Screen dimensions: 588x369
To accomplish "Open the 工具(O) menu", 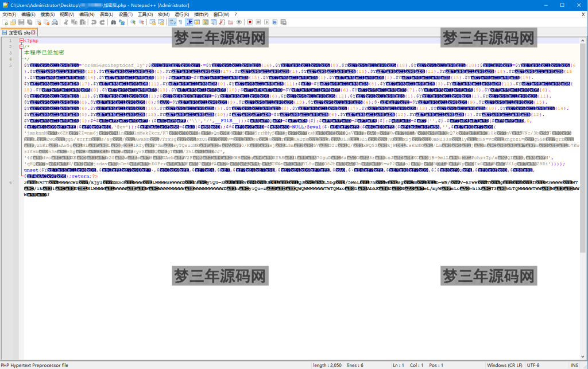I will 145,14.
